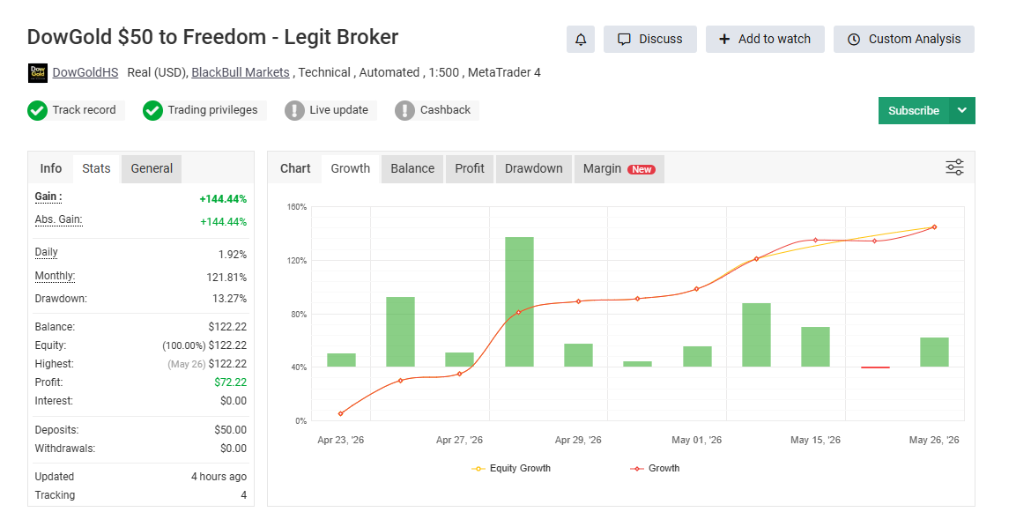Viewport: 1031px width, 512px height.
Task: Expand the Subscribe dropdown arrow
Action: pyautogui.click(x=962, y=110)
